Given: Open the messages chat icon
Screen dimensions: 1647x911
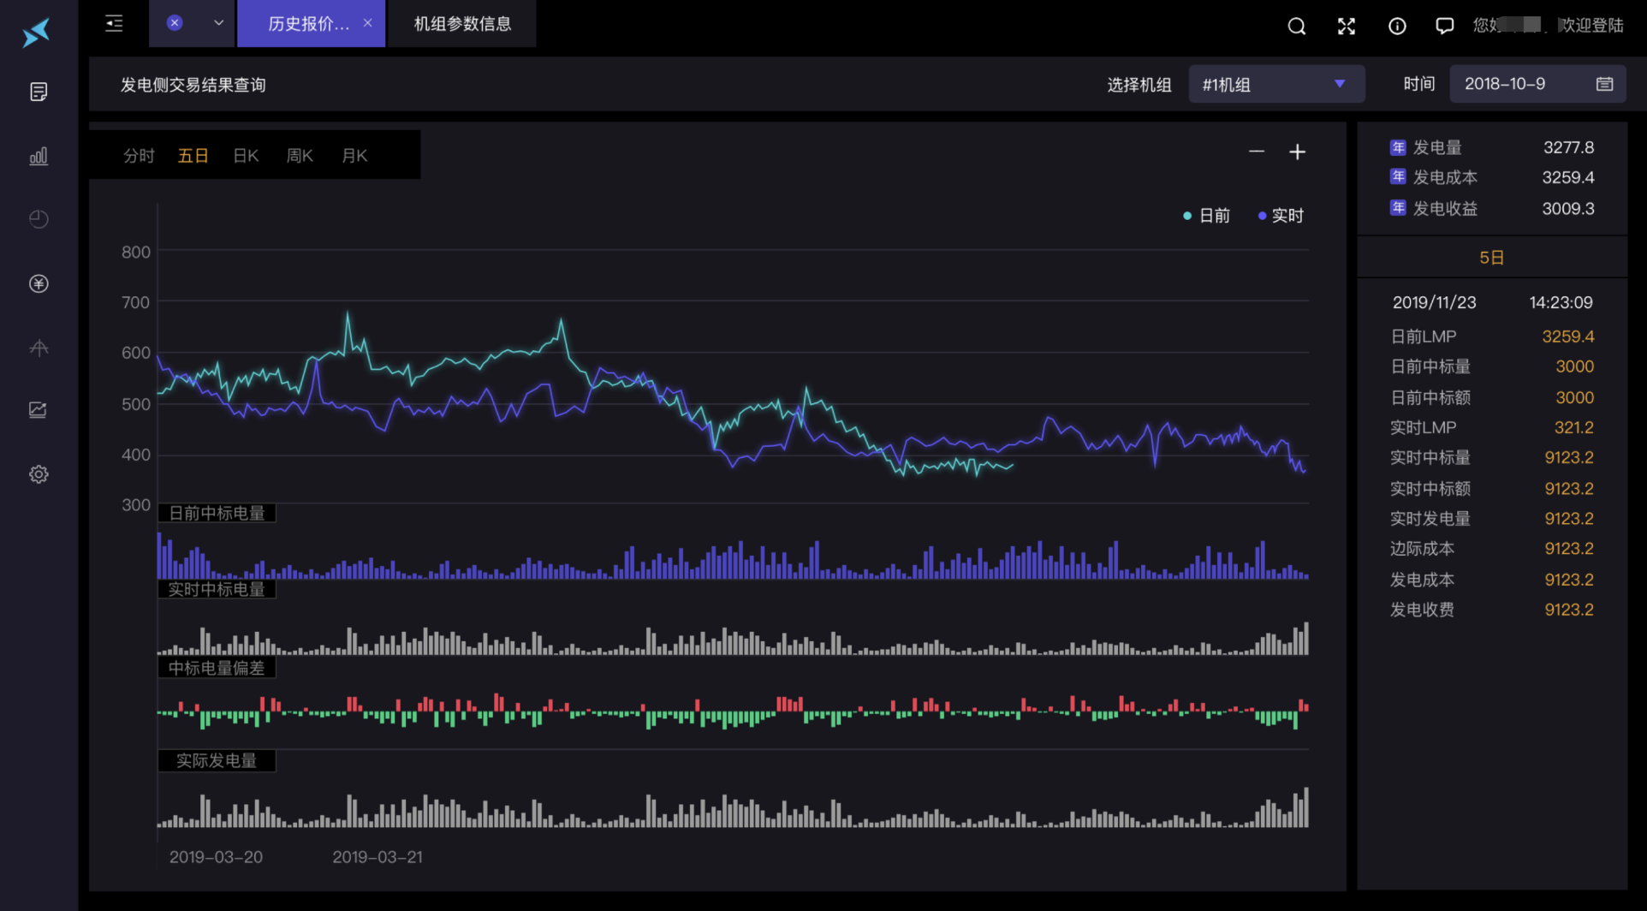Looking at the screenshot, I should pos(1445,26).
